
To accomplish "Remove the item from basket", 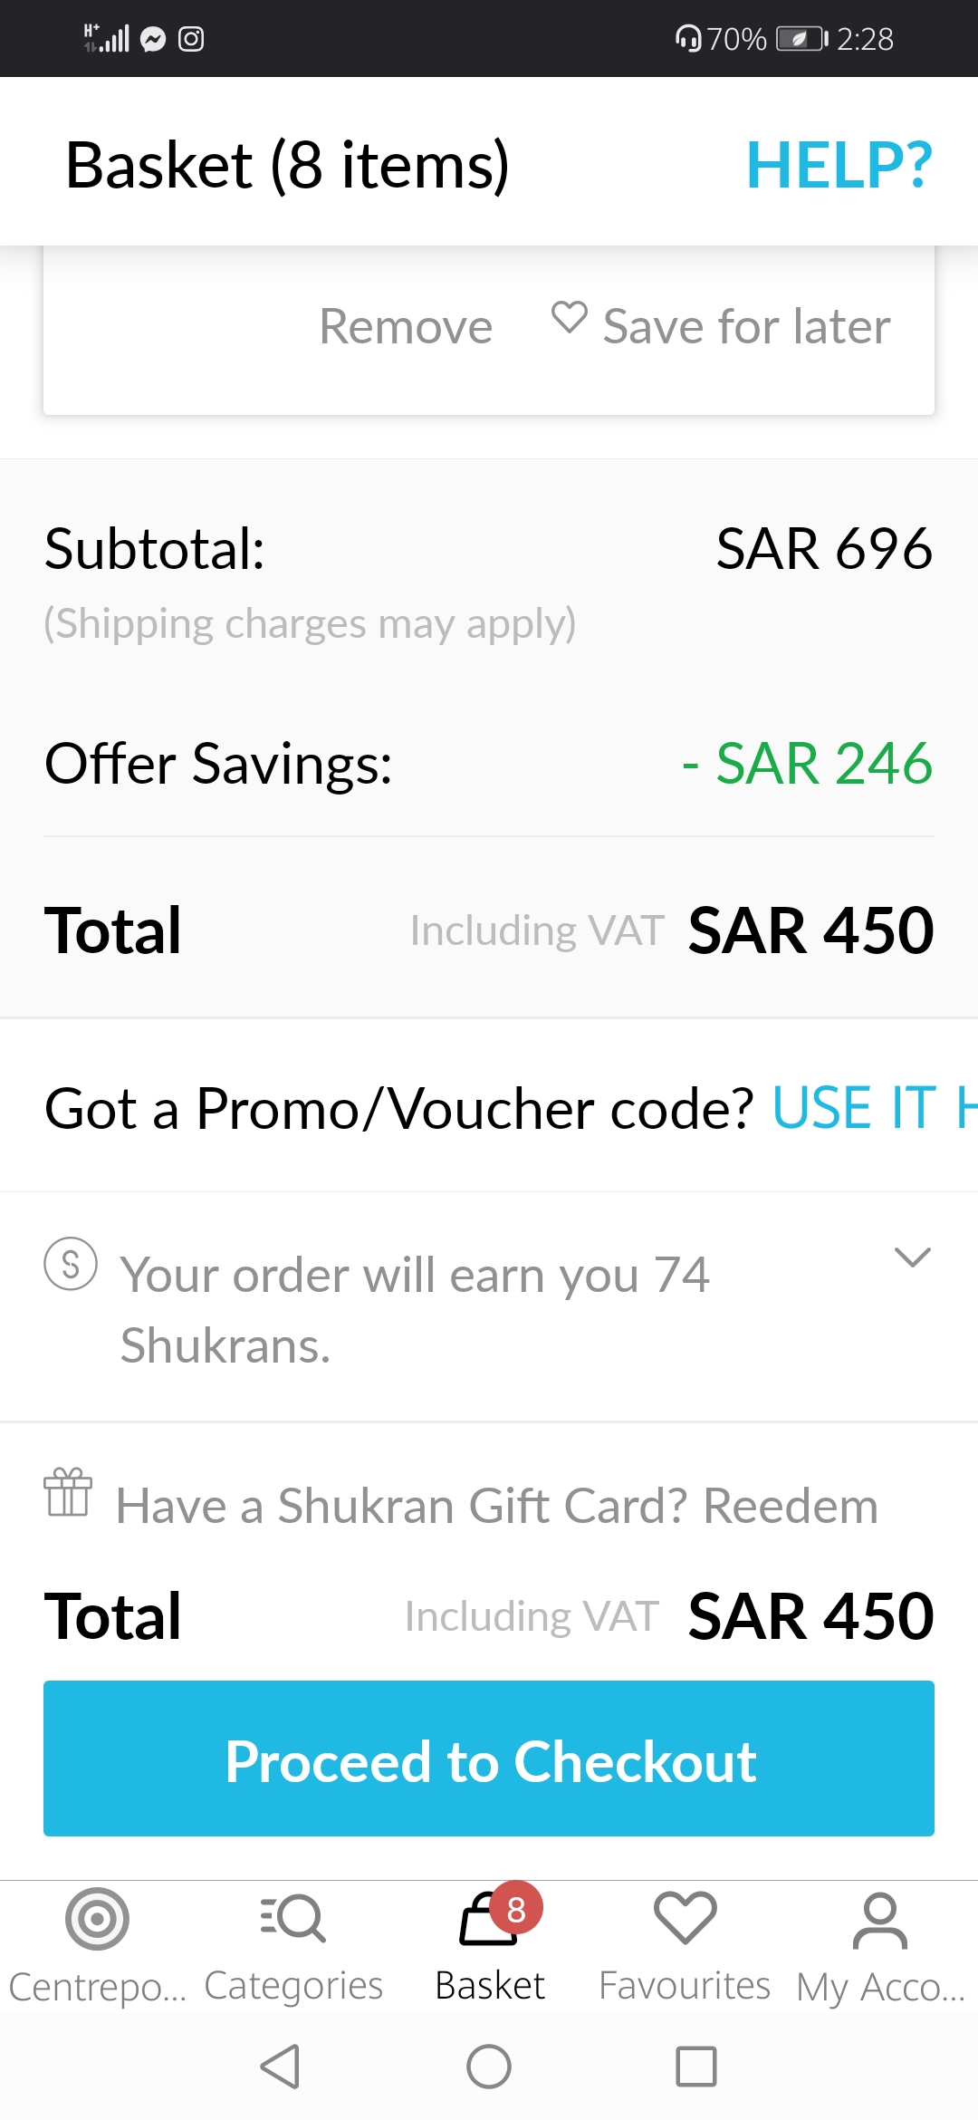I will coord(406,326).
